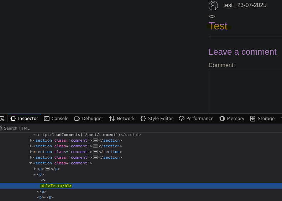Click the Debugger tab icon
The height and width of the screenshot is (201, 282).
coord(77,119)
